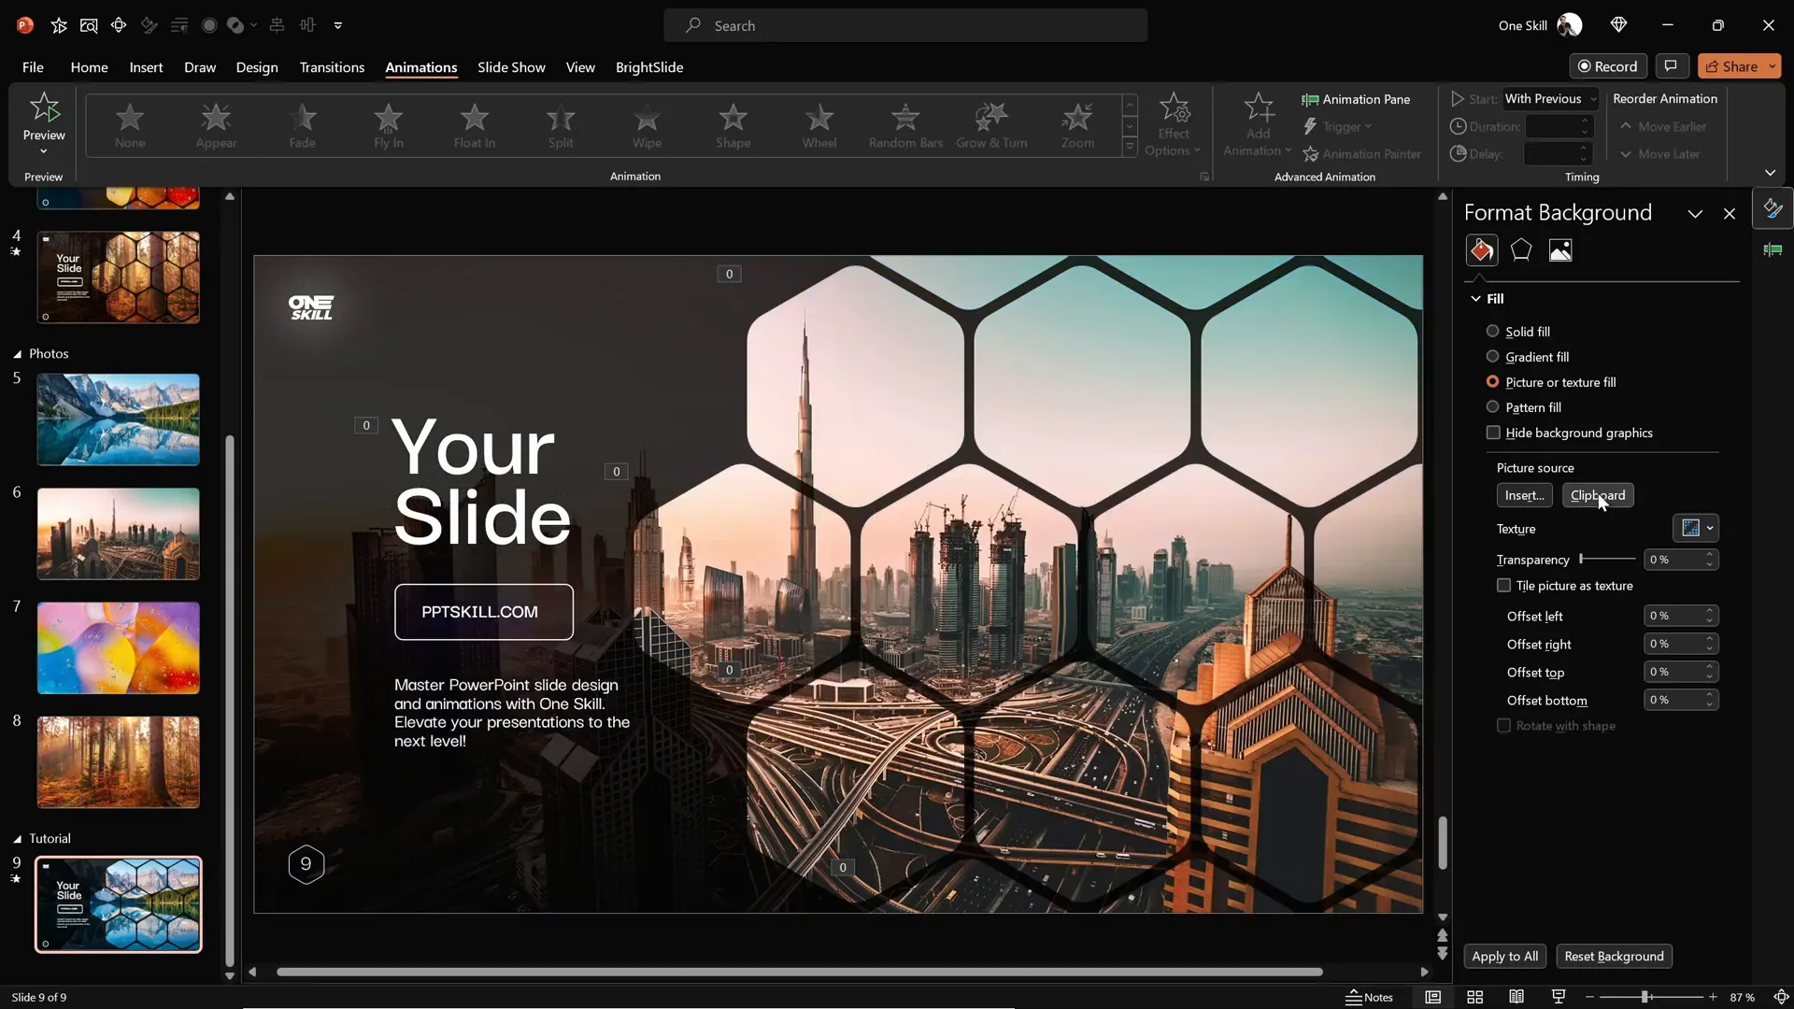
Task: Collapse the Photos section
Action: click(17, 353)
